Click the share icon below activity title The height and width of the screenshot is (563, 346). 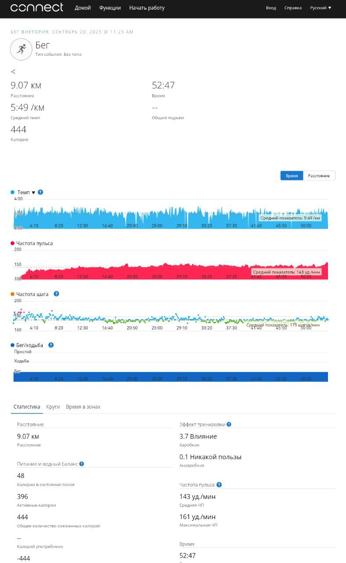click(13, 72)
